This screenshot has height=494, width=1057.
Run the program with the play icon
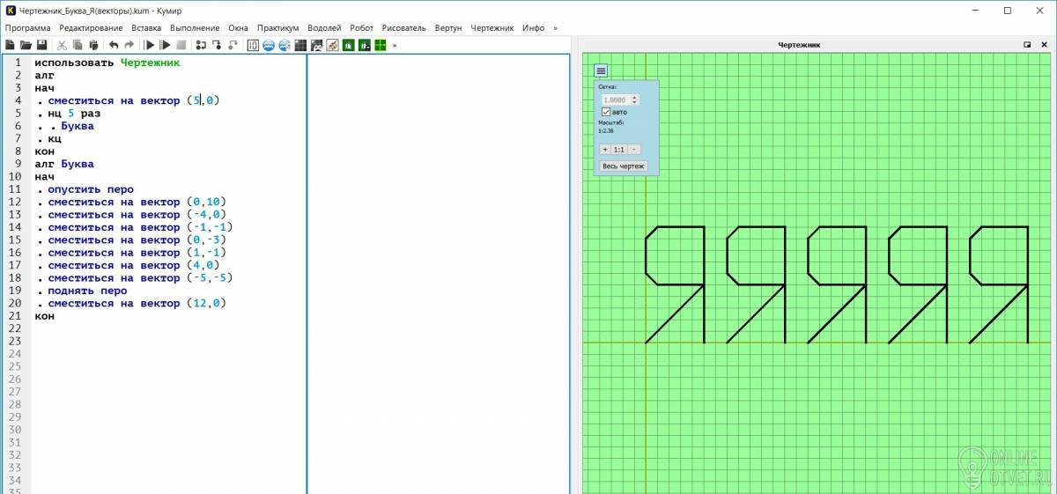(x=149, y=45)
